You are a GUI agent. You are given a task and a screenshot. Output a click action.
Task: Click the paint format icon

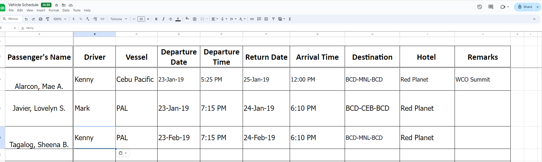pyautogui.click(x=48, y=19)
